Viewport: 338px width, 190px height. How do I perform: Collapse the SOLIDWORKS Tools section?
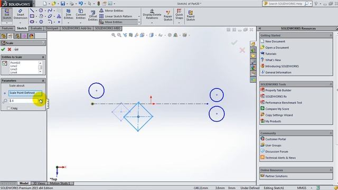point(331,84)
